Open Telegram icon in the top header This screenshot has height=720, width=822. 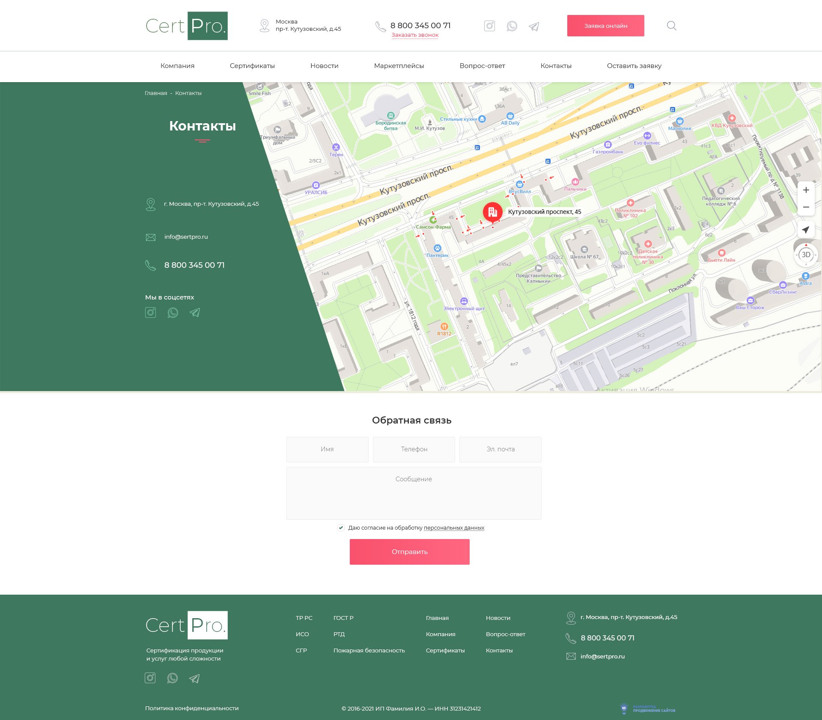[x=534, y=27]
